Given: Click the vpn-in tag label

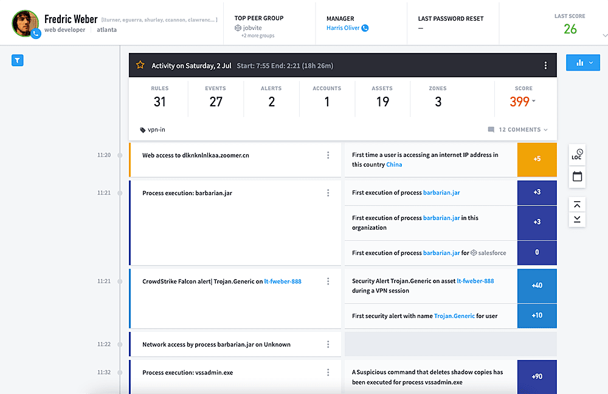Looking at the screenshot, I should [156, 130].
